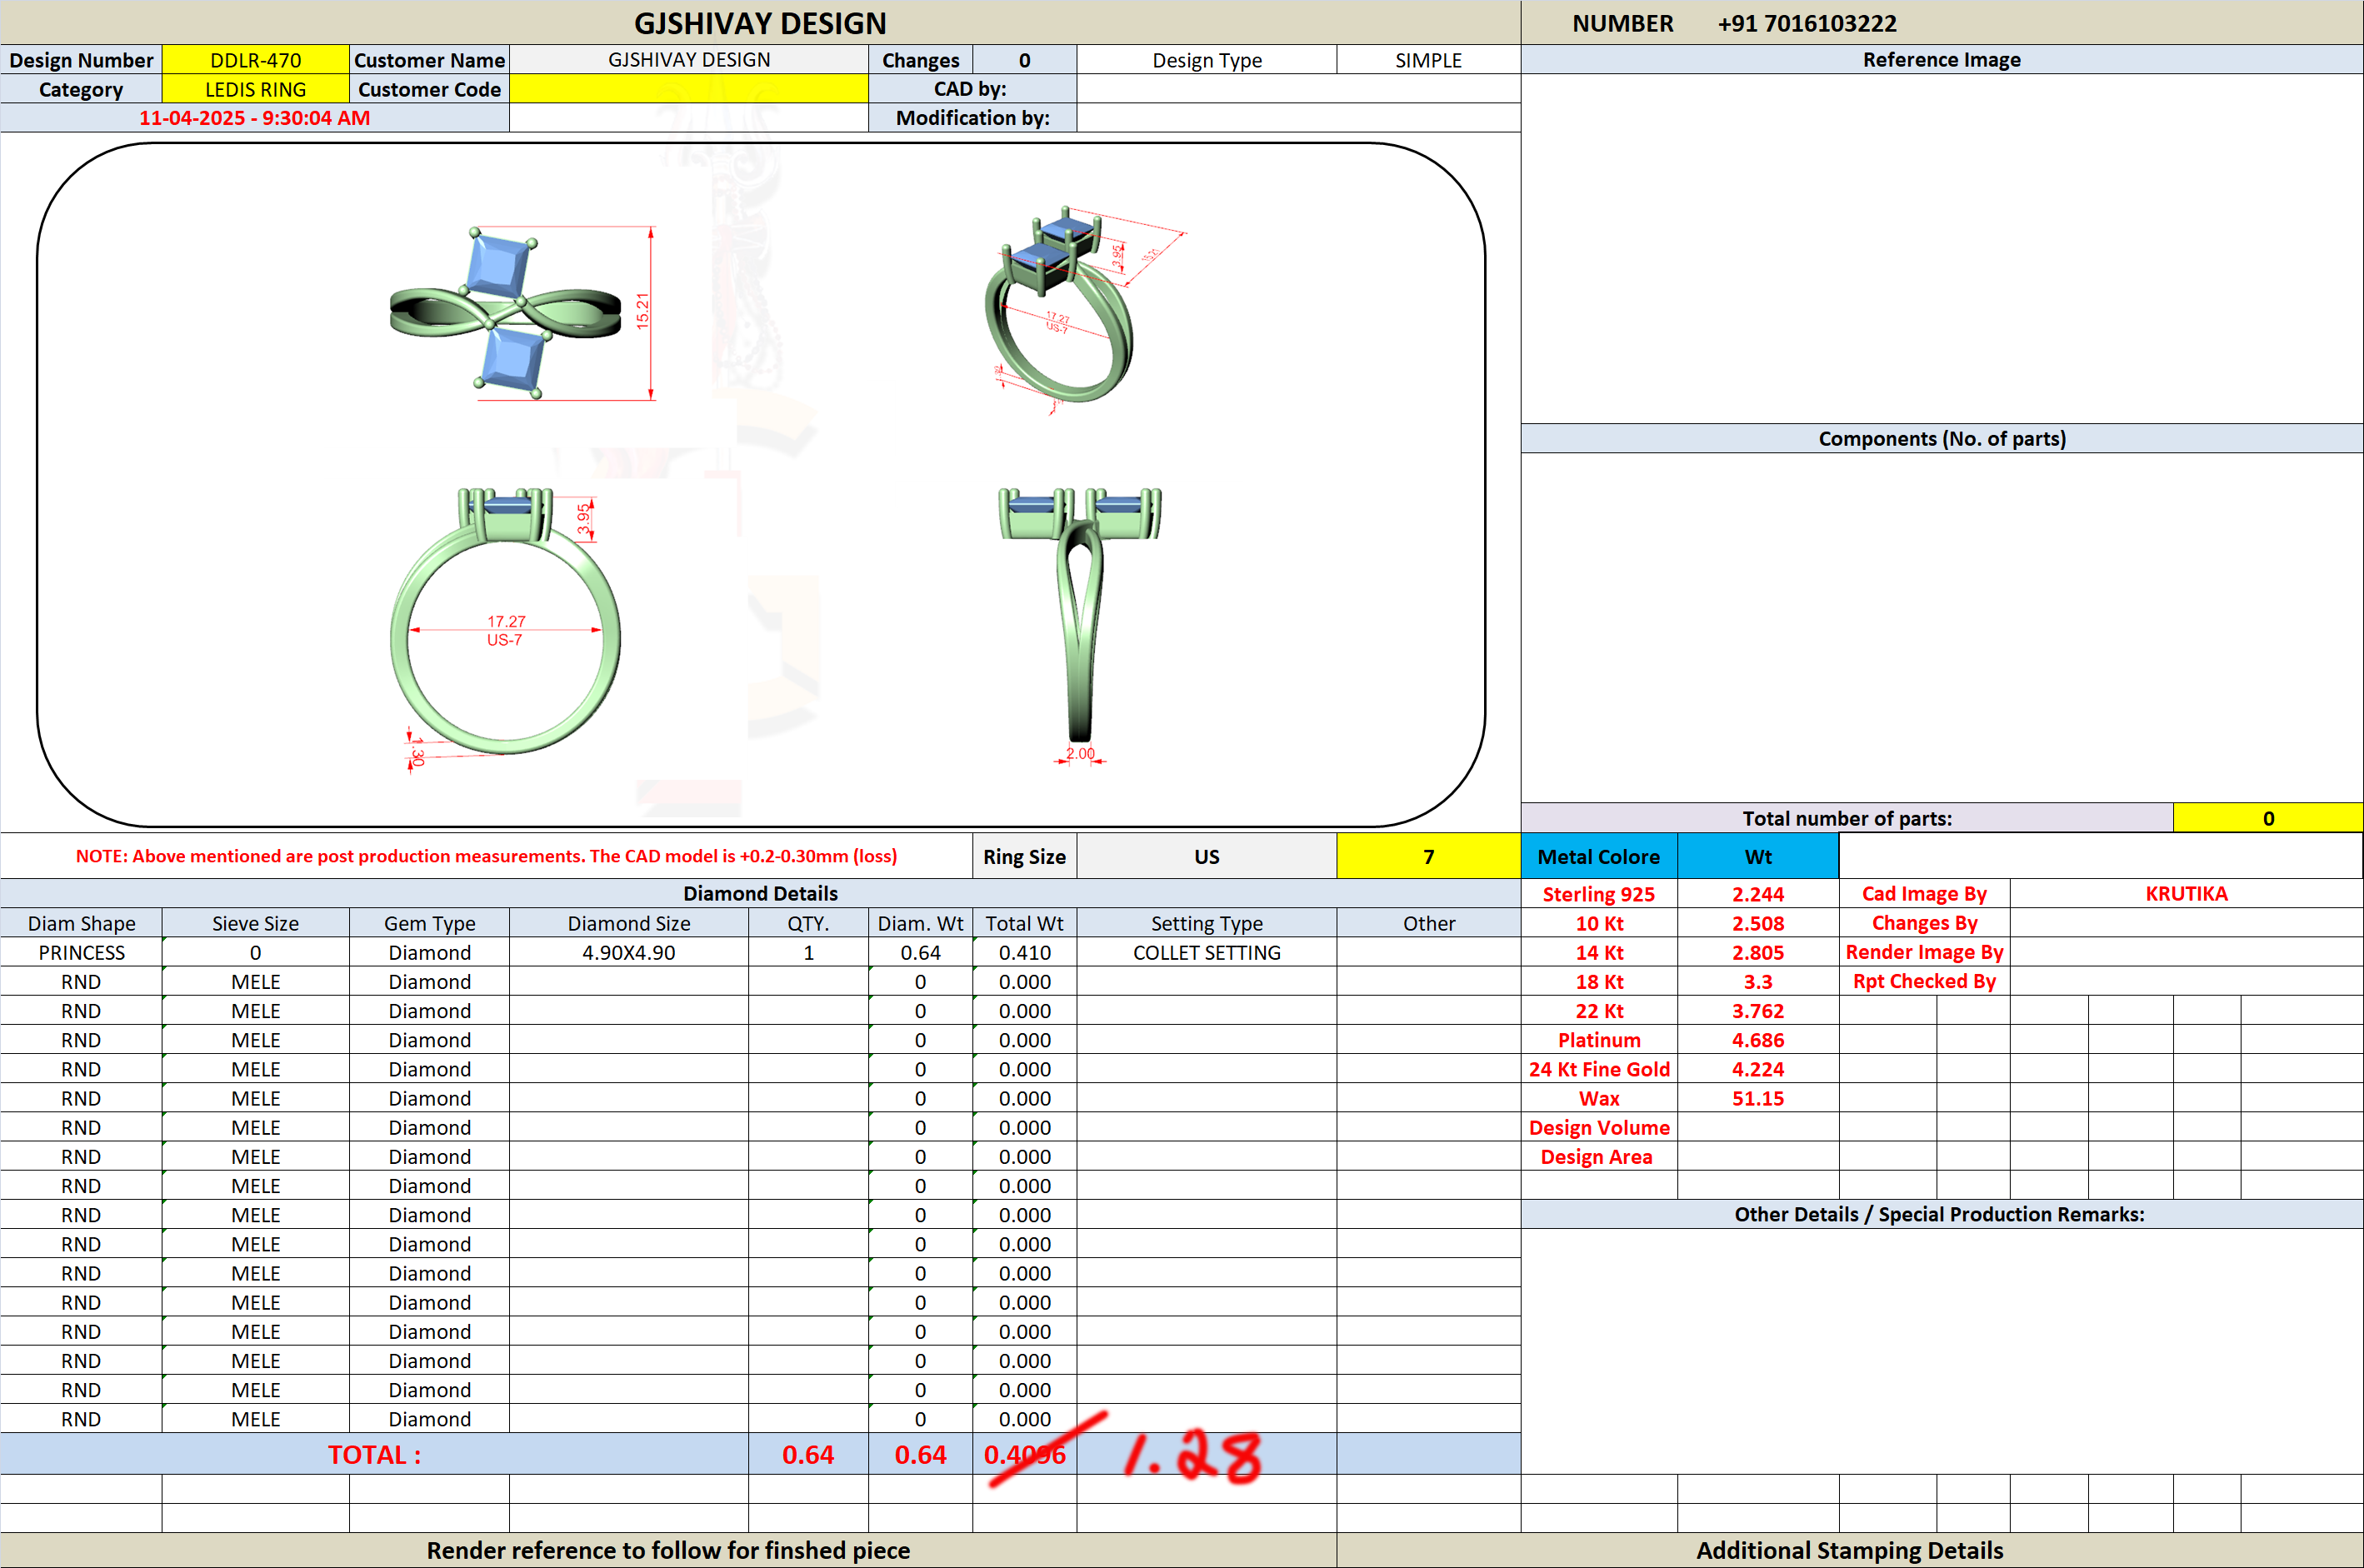
Task: Click the Design Volume label
Action: point(1598,1127)
